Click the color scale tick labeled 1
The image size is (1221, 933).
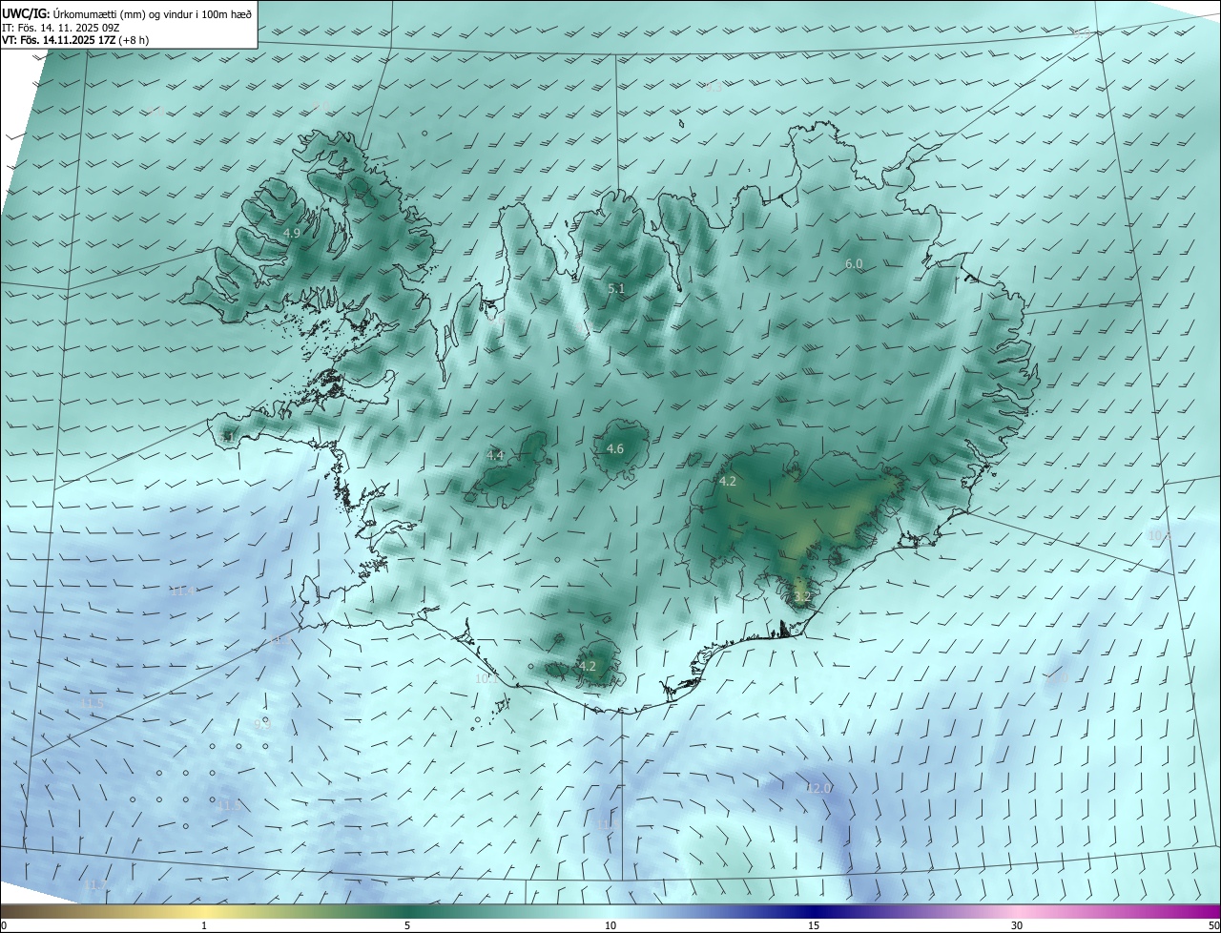coord(204,925)
